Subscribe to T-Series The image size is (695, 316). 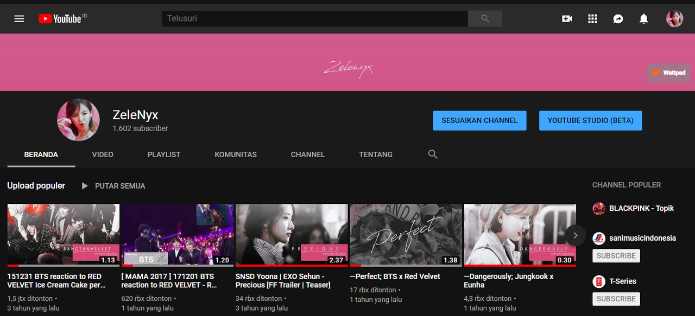pos(616,299)
